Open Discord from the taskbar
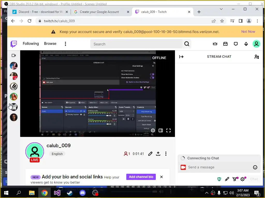Viewport: 265px width, 198px height. 83,193
